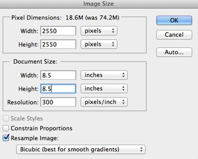
Task: Click the Resolution field showing 300
Action: [58, 102]
